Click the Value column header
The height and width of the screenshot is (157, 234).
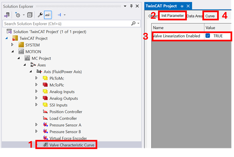tap(217, 28)
